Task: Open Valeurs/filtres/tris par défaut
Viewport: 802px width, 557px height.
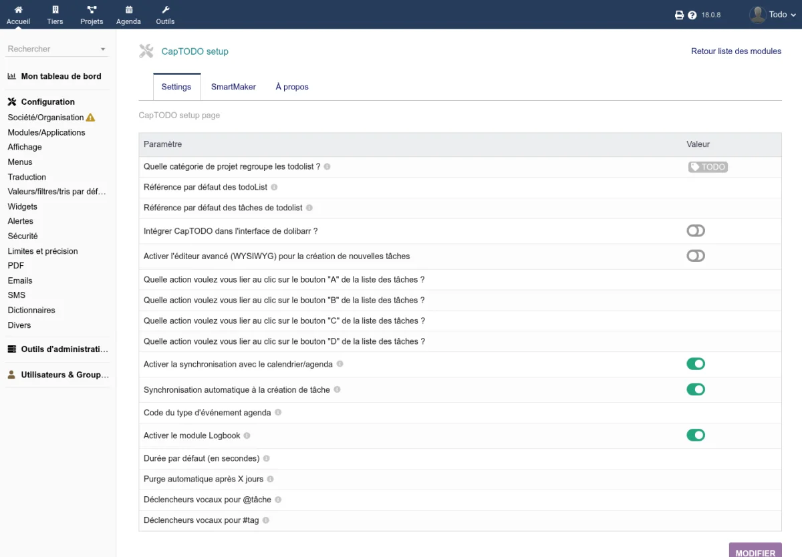Action: point(57,192)
